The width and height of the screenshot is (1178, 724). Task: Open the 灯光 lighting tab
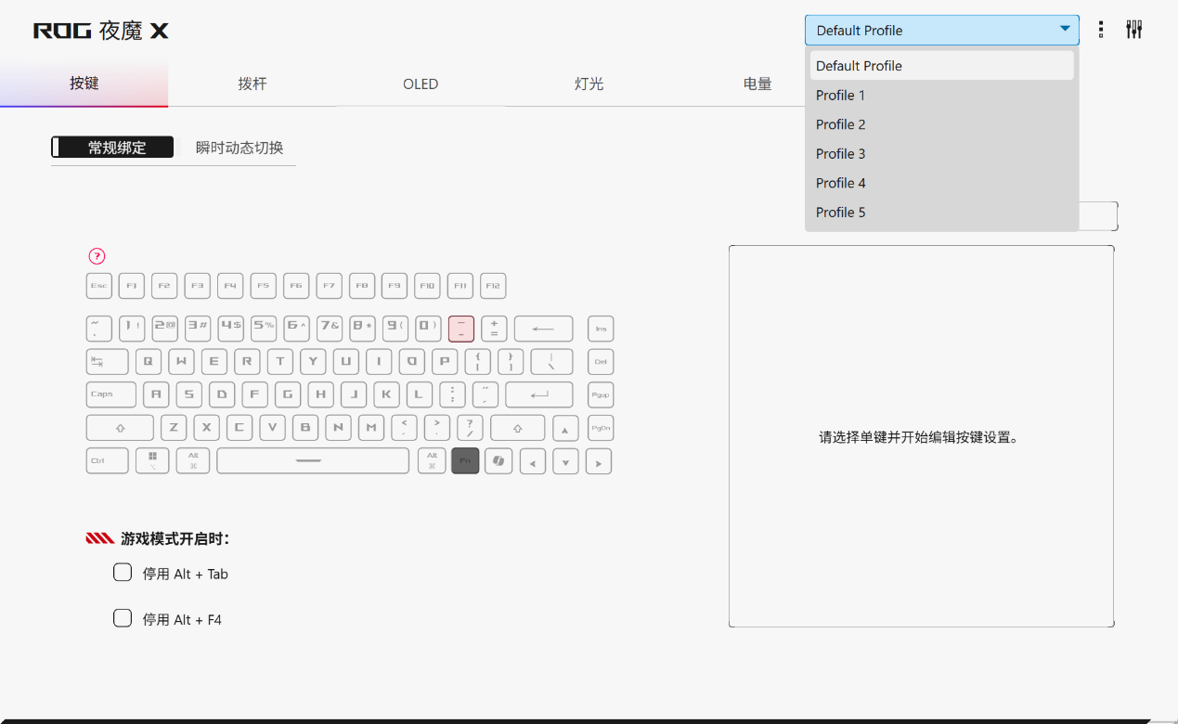589,84
